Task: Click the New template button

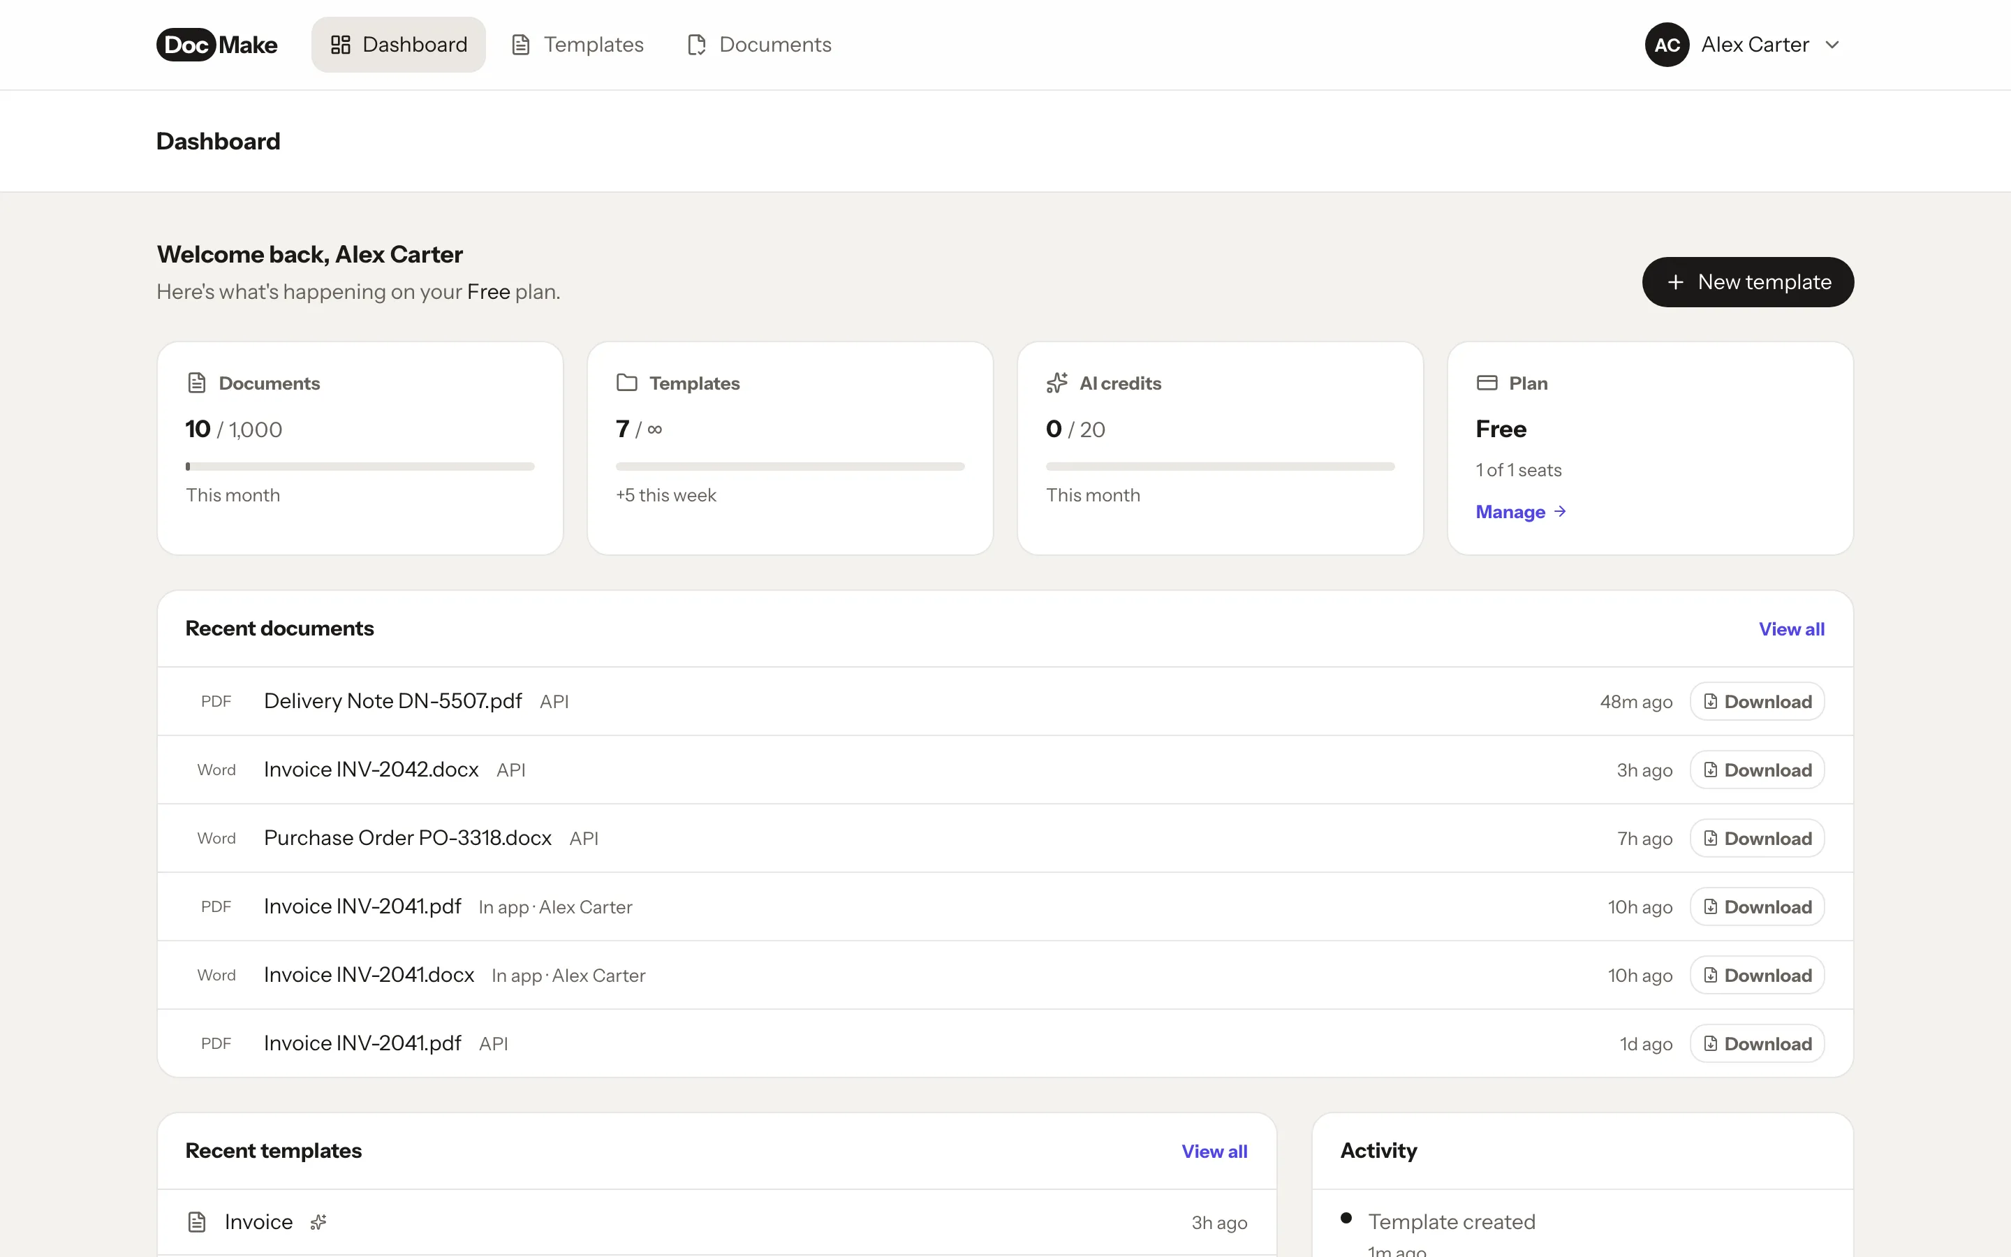Action: point(1748,282)
